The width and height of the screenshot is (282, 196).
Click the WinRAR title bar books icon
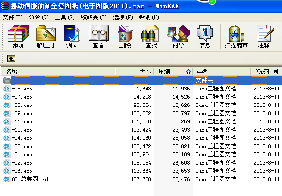coord(4,6)
